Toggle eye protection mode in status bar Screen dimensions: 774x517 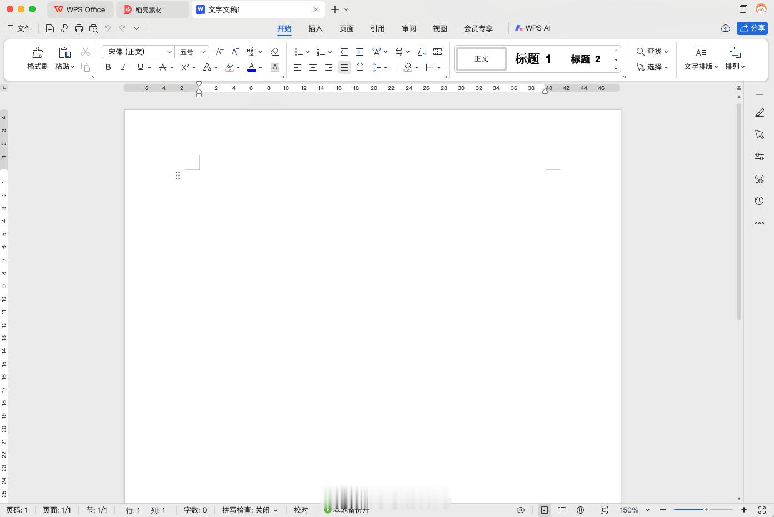(521, 510)
